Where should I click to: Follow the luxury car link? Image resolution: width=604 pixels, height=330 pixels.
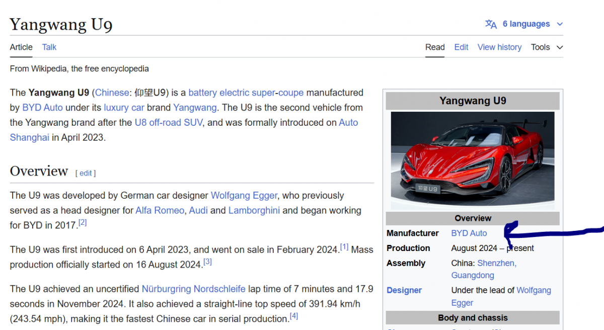124,108
